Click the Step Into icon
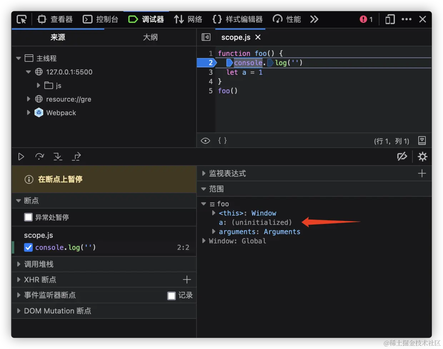 coord(58,156)
